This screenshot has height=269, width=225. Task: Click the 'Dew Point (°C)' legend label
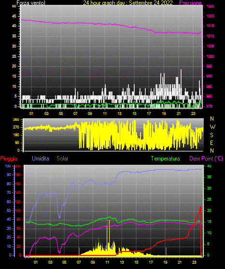click(x=206, y=158)
